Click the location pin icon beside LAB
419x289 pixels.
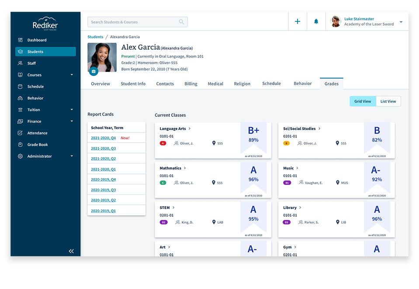point(214,222)
